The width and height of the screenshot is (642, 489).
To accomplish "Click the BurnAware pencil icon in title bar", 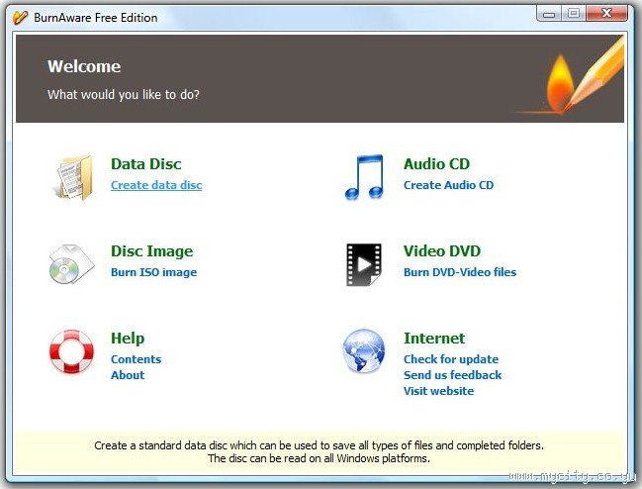I will point(20,17).
